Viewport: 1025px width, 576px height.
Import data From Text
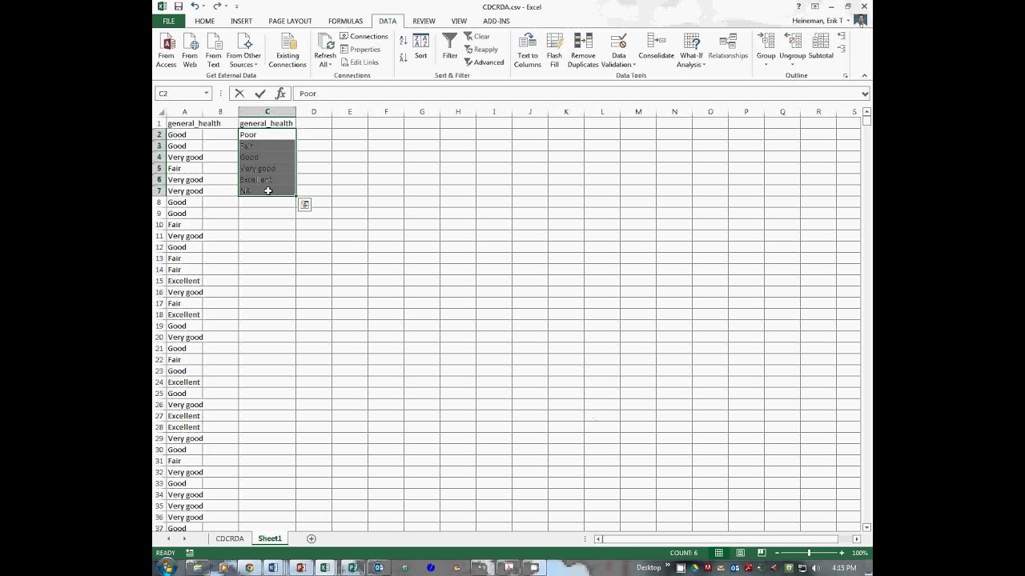213,50
